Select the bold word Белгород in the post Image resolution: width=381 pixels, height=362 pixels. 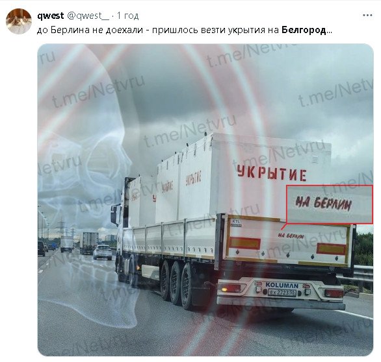304,30
